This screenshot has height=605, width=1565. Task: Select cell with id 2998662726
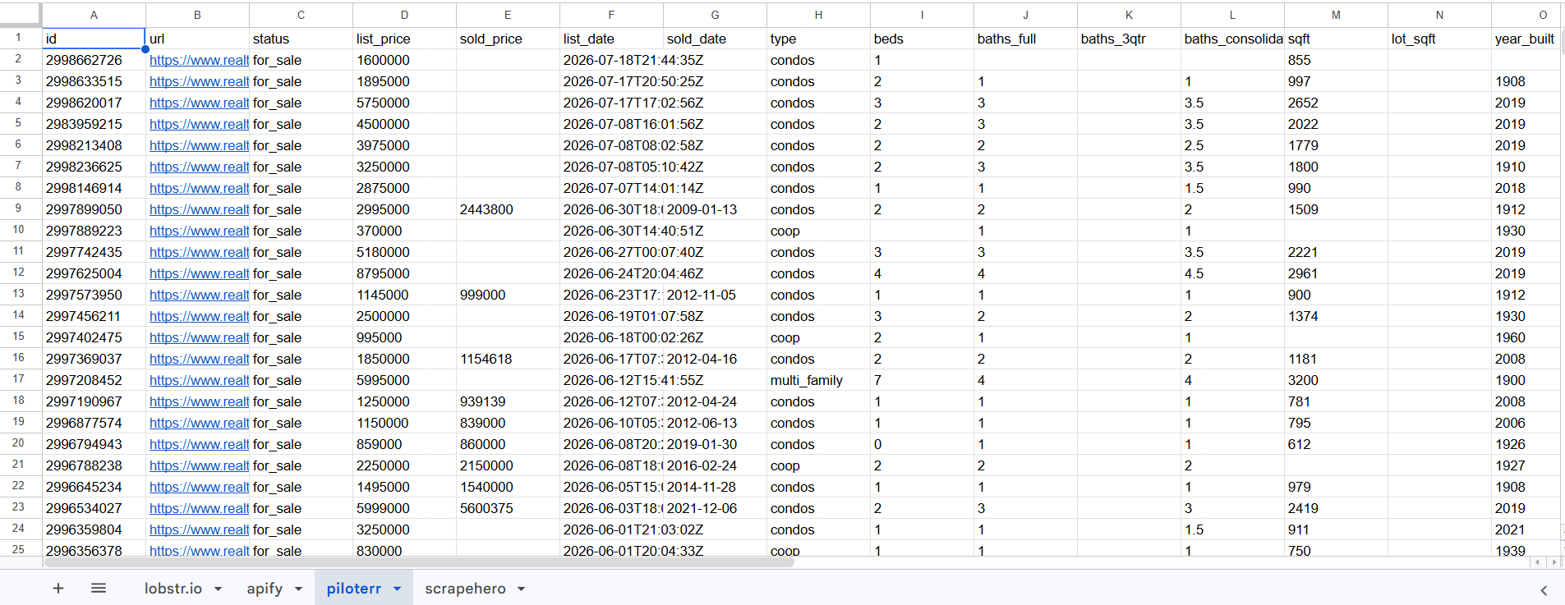(94, 60)
